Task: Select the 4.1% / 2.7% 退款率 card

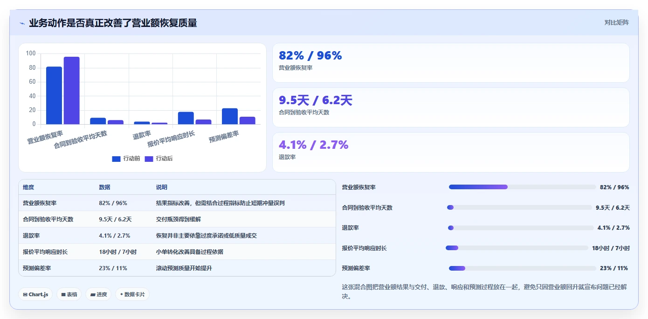Action: [x=451, y=152]
